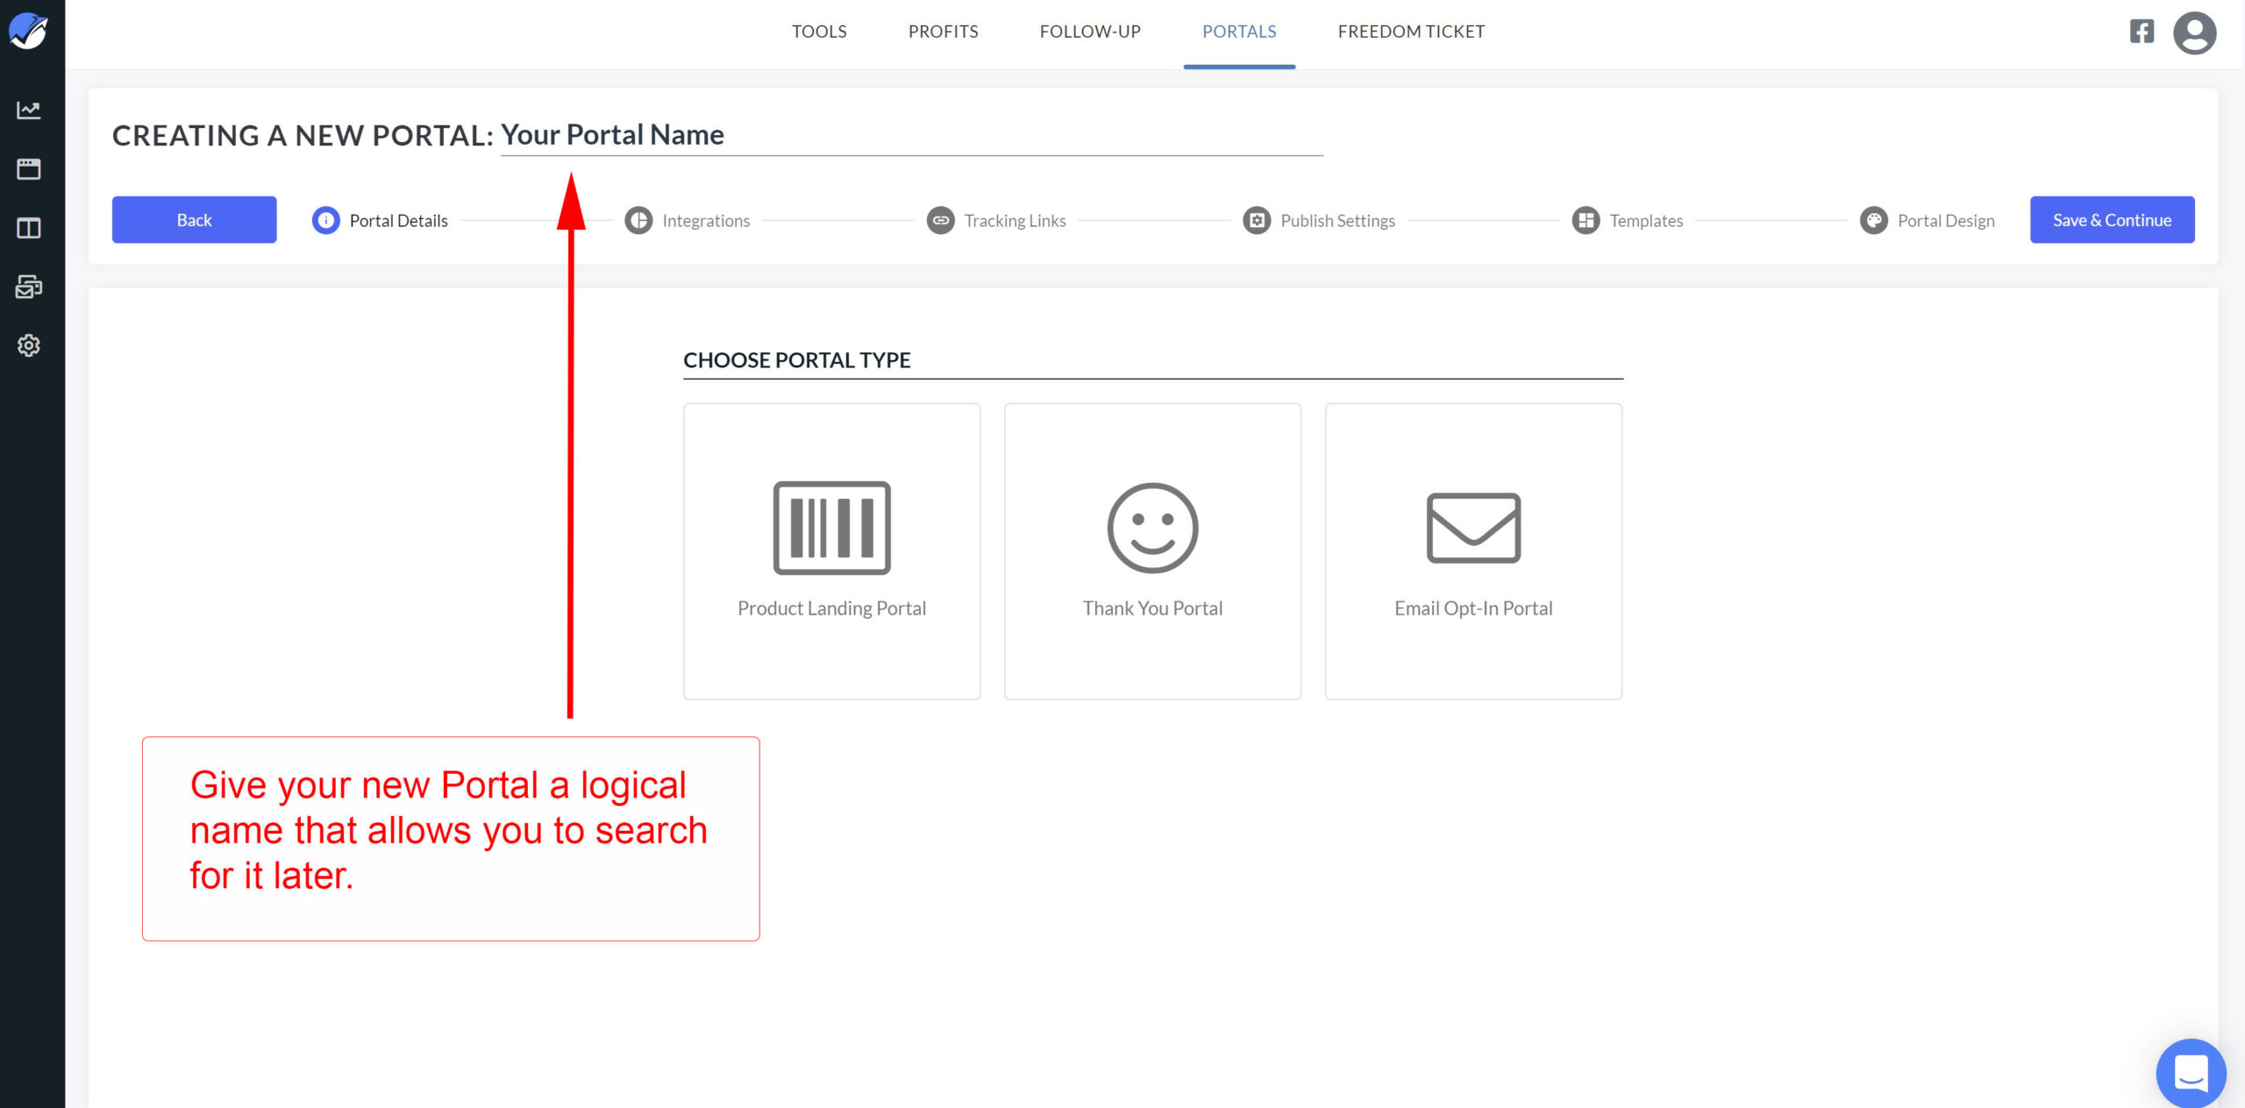Open the Tools menu
2245x1108 pixels.
click(x=819, y=32)
